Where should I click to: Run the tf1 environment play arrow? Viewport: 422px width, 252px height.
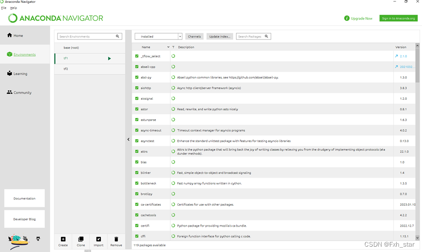109,58
